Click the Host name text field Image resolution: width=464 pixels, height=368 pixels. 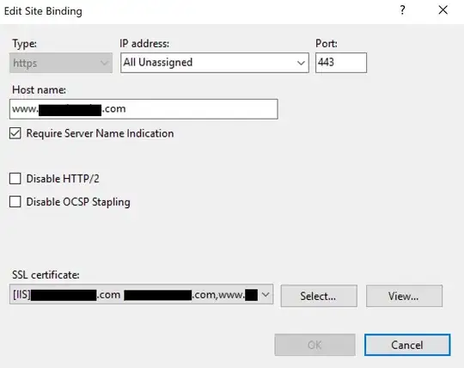pyautogui.click(x=143, y=109)
